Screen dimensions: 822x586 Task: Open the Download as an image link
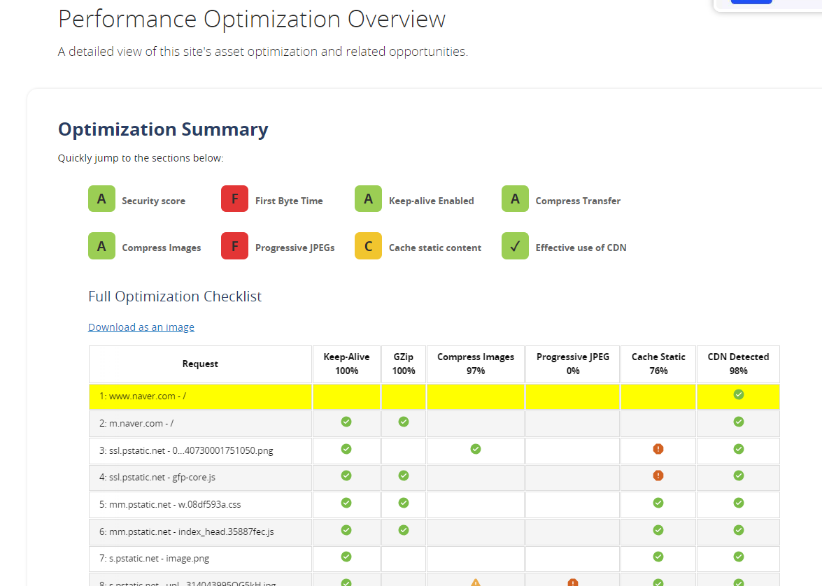tap(141, 327)
